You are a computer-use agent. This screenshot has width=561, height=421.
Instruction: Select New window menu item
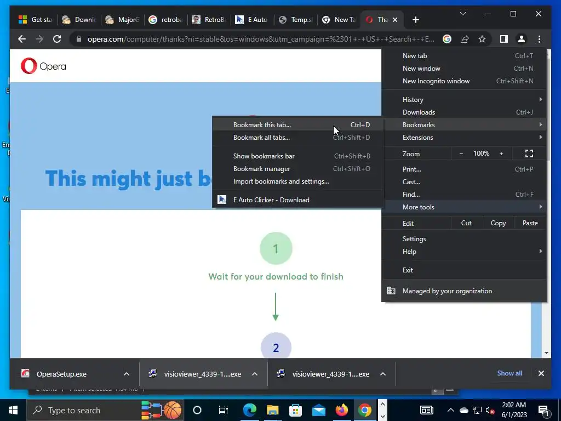(x=464, y=69)
